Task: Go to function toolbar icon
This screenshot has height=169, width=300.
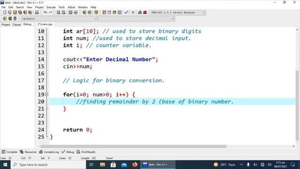Action: click(x=70, y=13)
